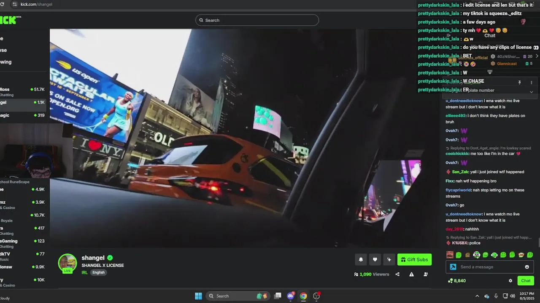Click the heart follow icon

click(375, 260)
